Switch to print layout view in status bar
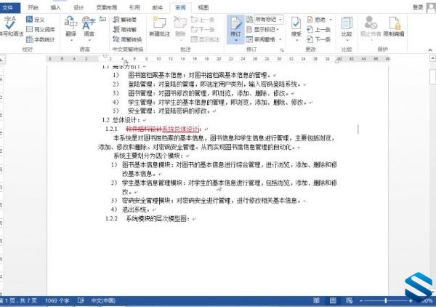 (x=333, y=300)
